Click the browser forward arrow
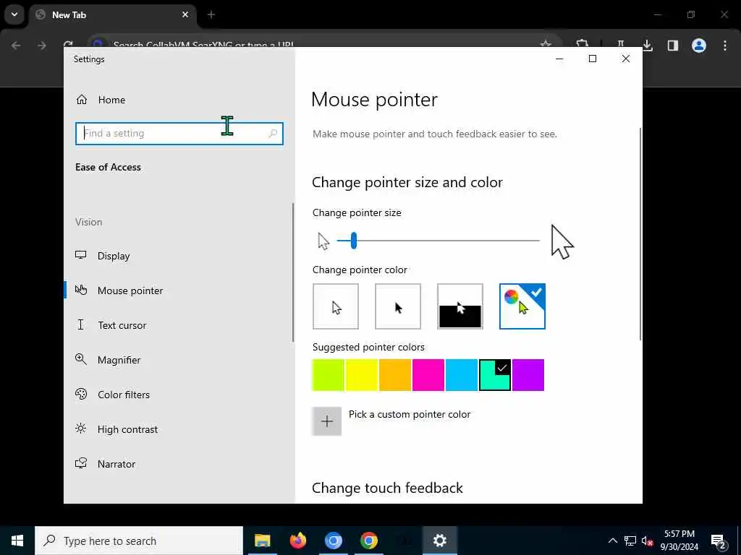 click(42, 46)
